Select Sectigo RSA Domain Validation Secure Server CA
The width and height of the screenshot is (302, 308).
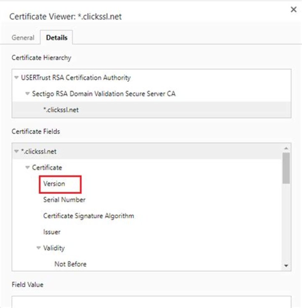(x=104, y=94)
